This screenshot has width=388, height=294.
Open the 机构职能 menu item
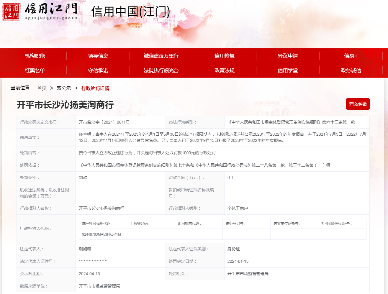(35, 56)
